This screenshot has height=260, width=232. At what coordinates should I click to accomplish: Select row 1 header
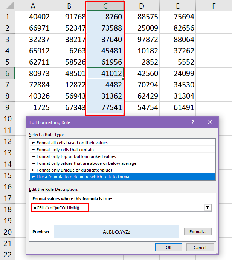(7, 17)
